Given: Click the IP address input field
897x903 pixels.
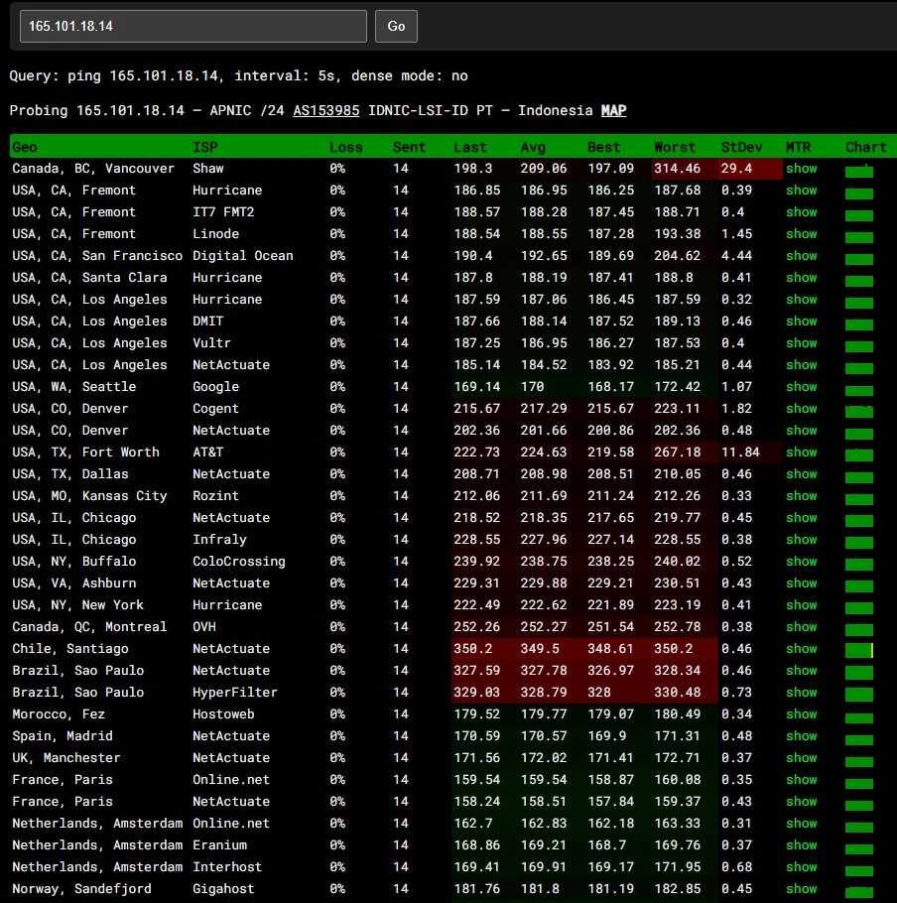Looking at the screenshot, I should (x=192, y=26).
